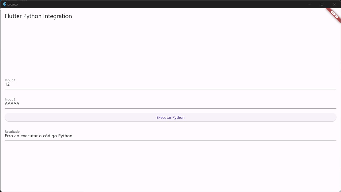Minimize the projeto window
341x192 pixels.
309,4
